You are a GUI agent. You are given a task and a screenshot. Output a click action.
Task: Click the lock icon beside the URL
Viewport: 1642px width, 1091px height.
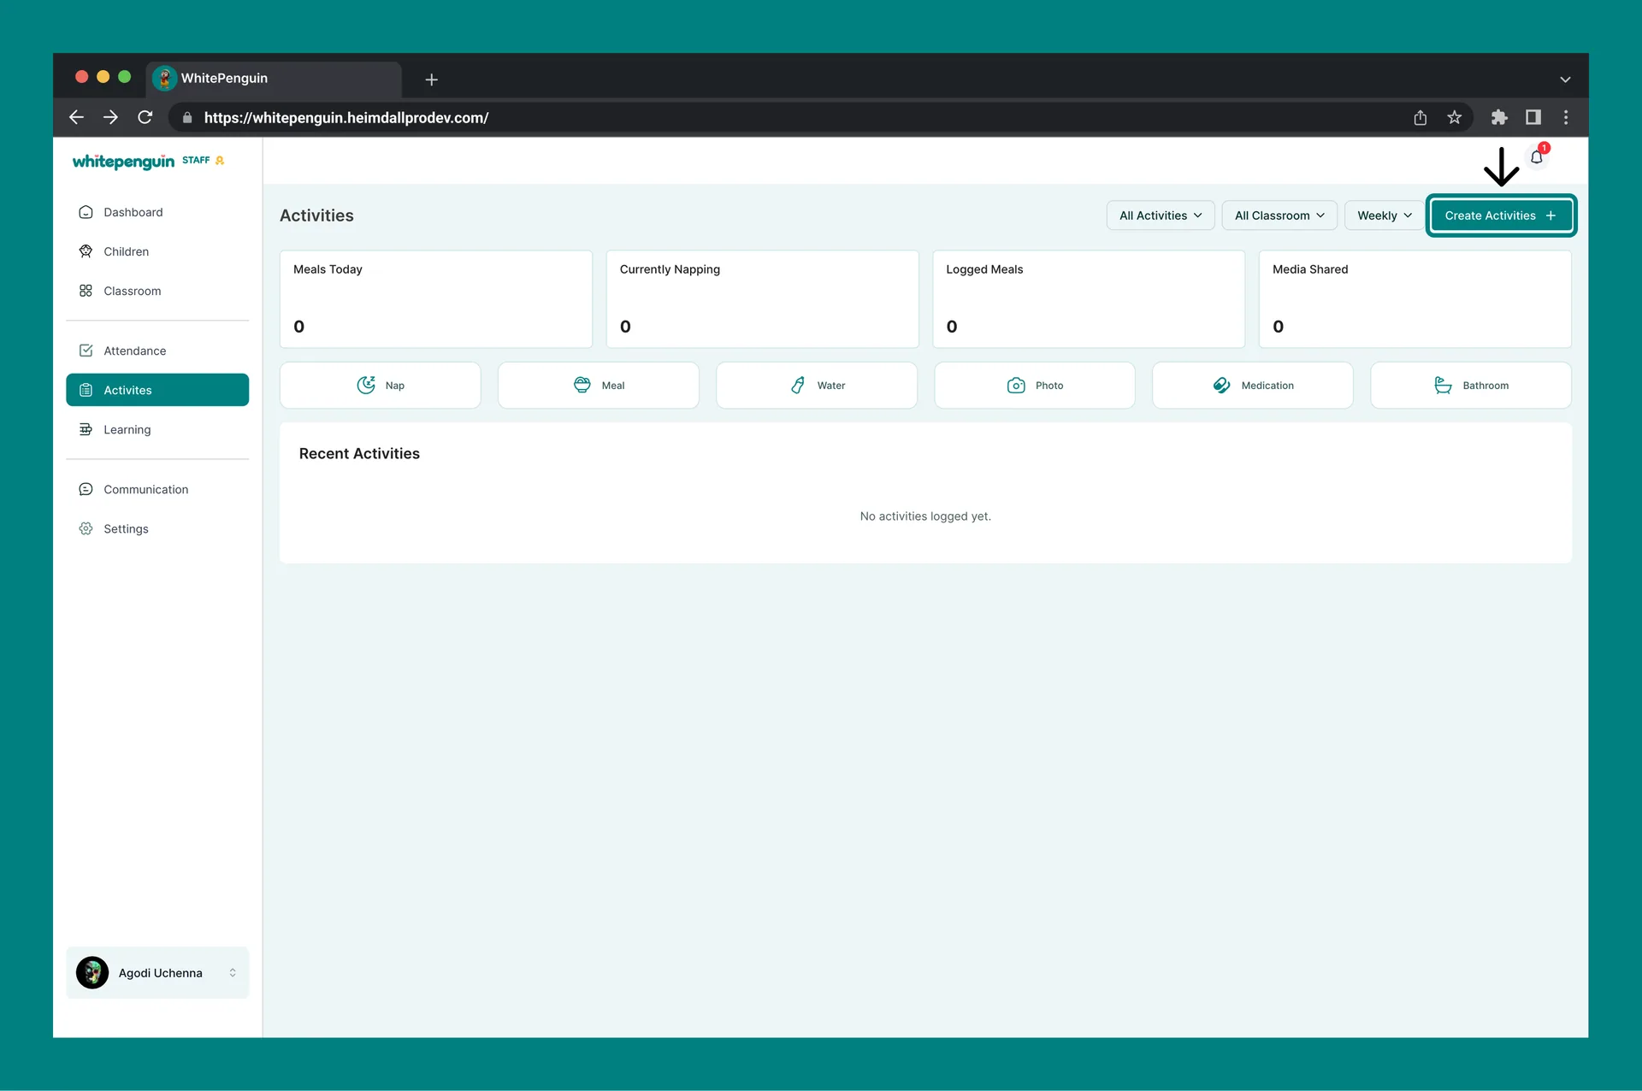187,117
